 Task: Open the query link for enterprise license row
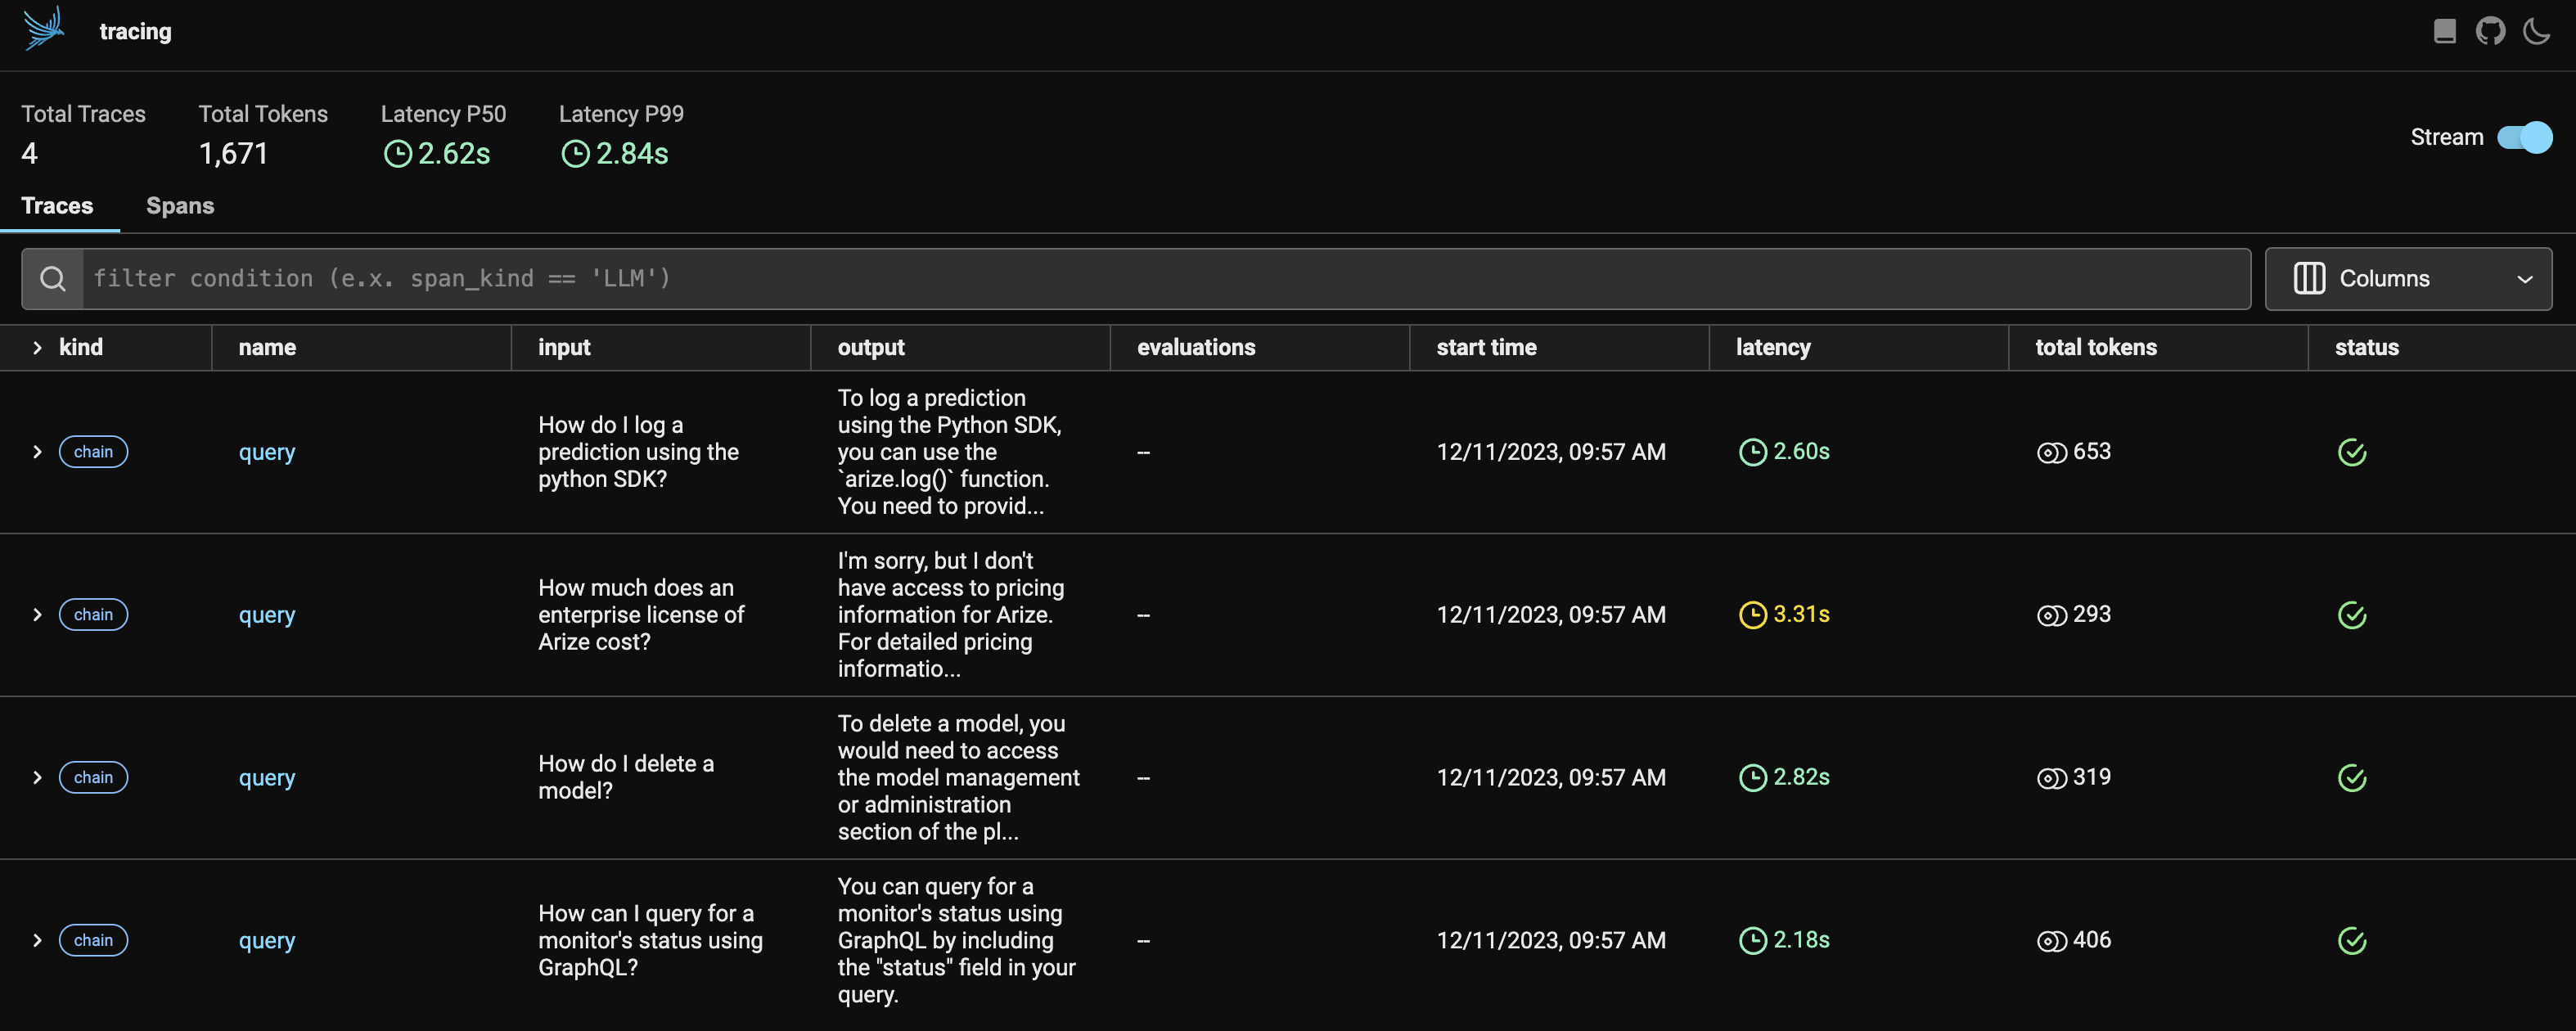pos(267,616)
